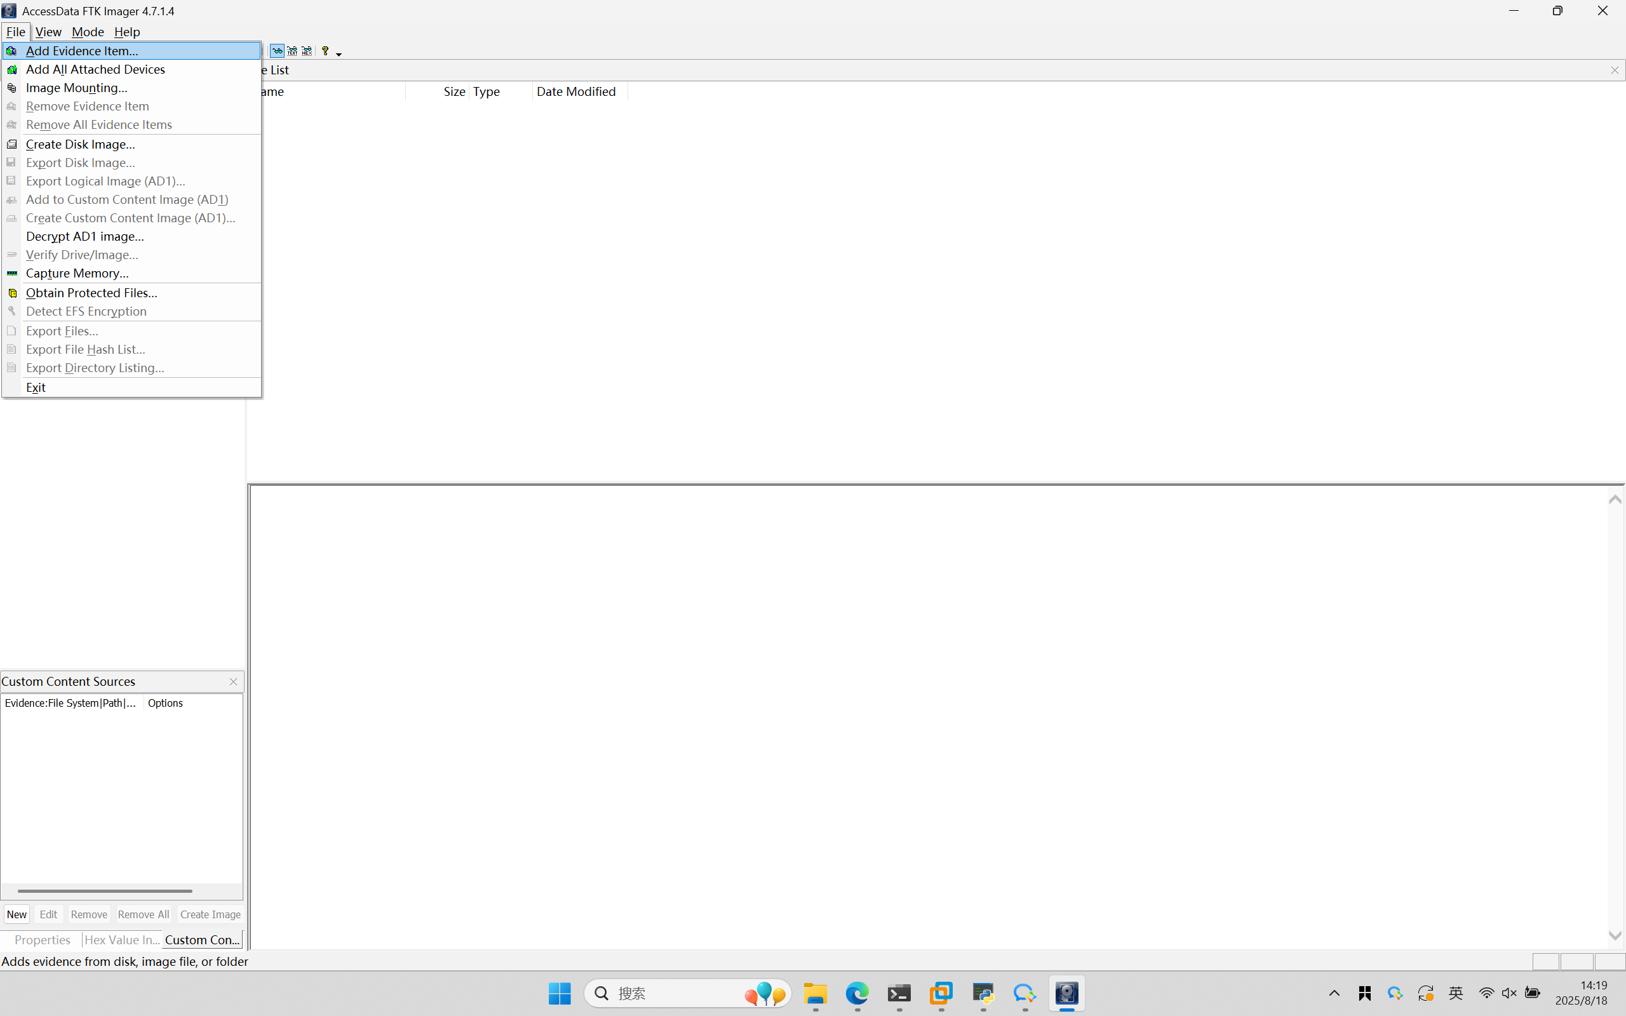
Task: Click the yellow question mark help icon
Action: click(x=325, y=51)
